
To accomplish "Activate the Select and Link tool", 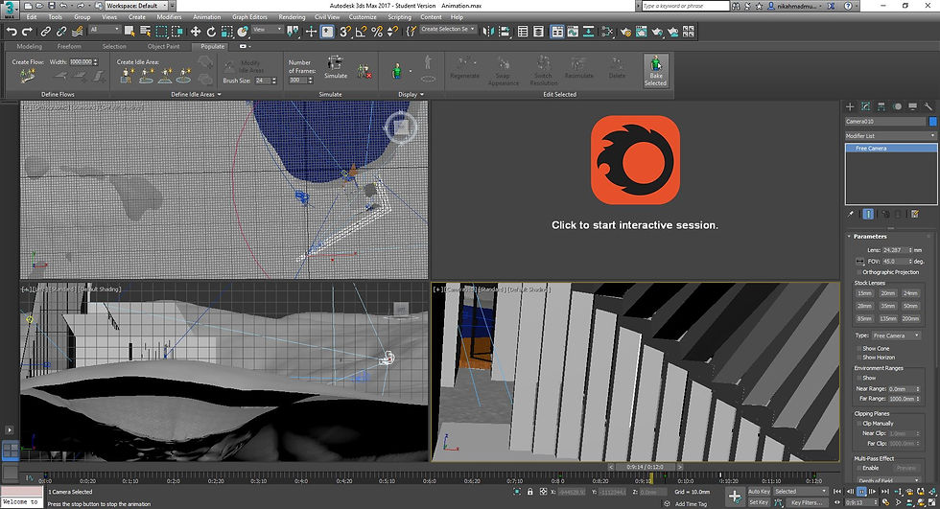I will (45, 32).
